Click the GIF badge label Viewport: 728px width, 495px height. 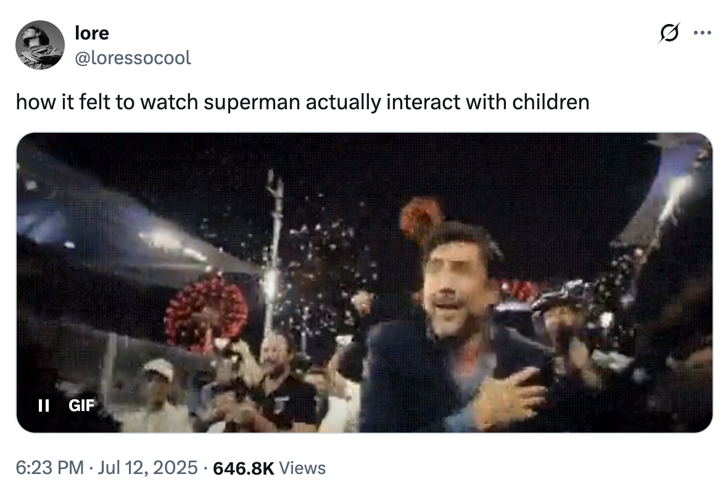coord(81,406)
